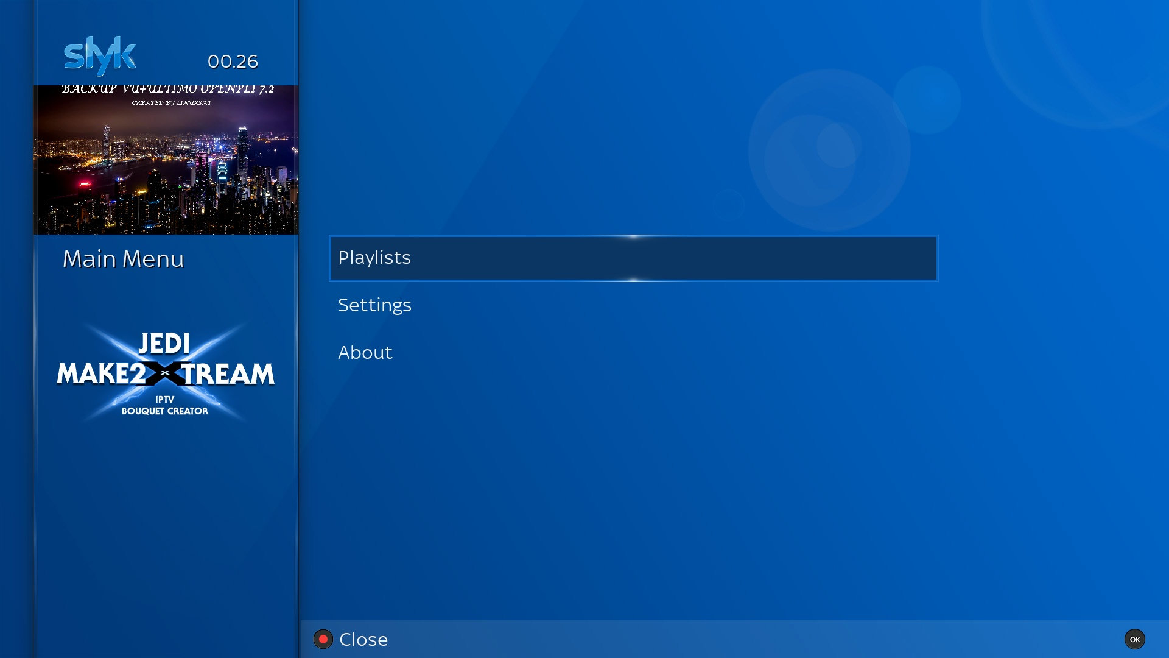The height and width of the screenshot is (658, 1169).
Task: Click the small bubble beside large circle
Action: point(927,99)
